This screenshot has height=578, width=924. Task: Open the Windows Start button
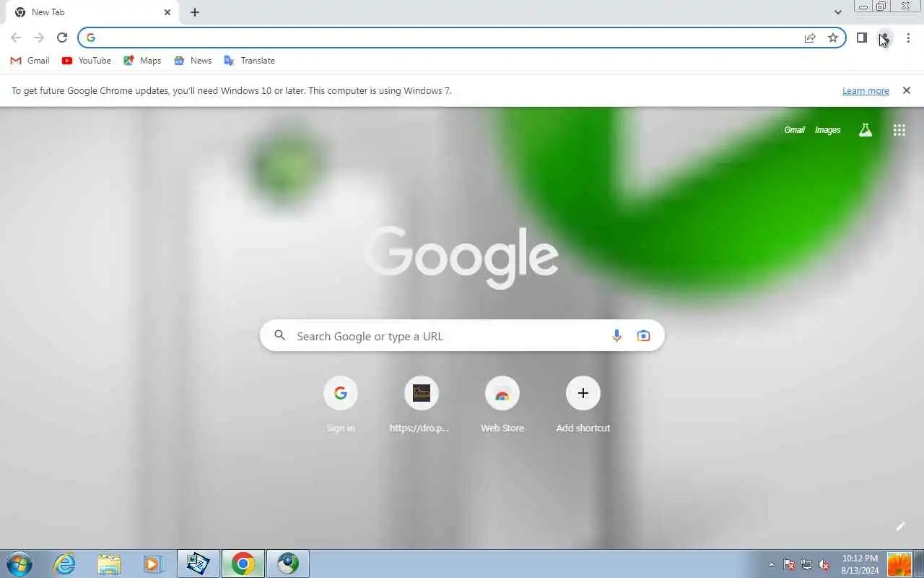19,564
